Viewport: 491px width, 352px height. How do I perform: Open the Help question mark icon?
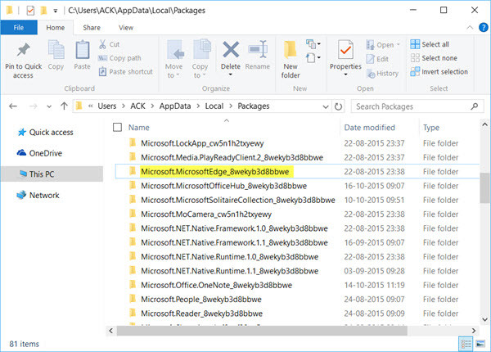click(484, 28)
